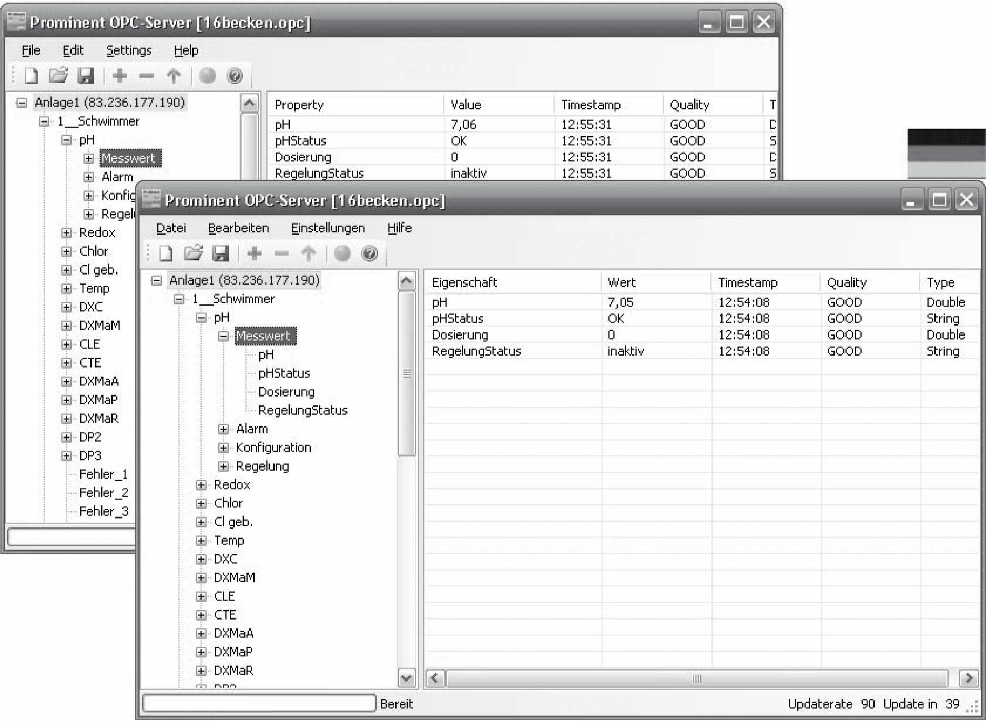Expand Temp node in front window tree
Screen dimensions: 986x721
point(201,541)
